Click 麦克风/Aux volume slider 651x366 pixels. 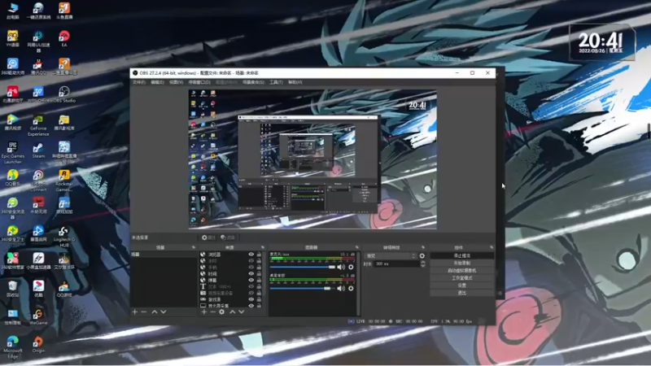pos(303,267)
